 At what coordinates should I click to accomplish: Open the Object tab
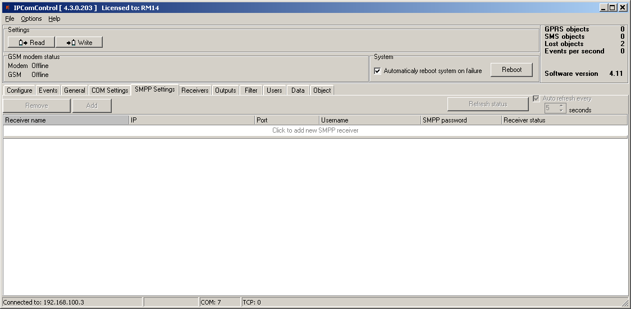tap(322, 90)
